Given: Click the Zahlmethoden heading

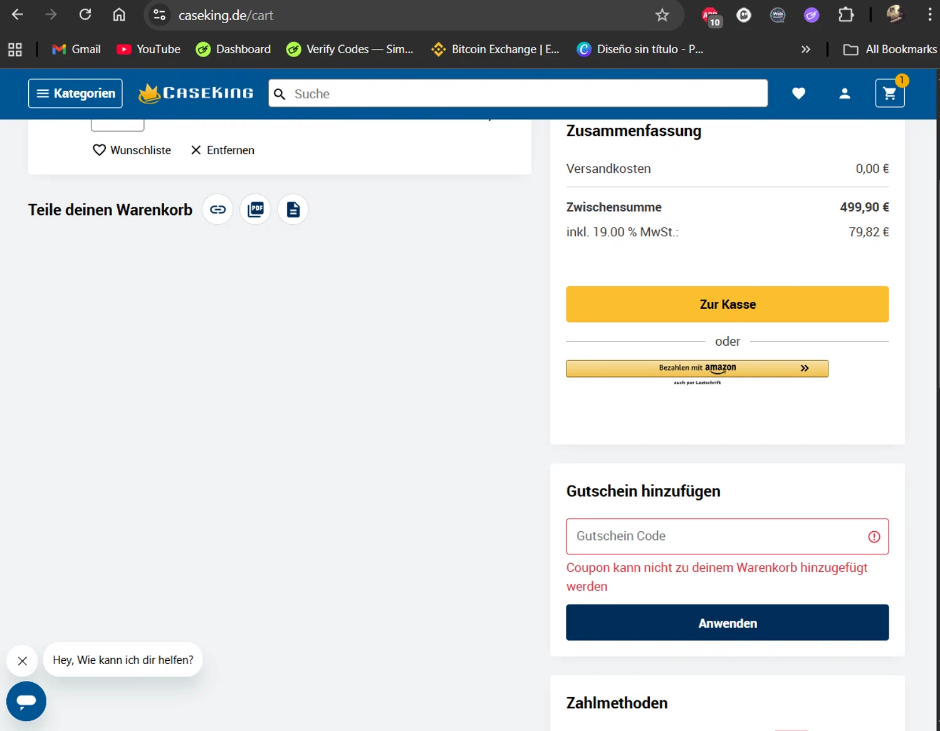Looking at the screenshot, I should point(617,703).
